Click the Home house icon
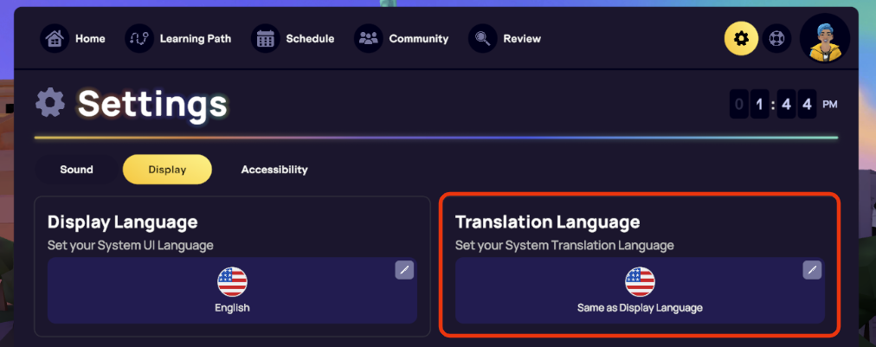 click(x=55, y=39)
